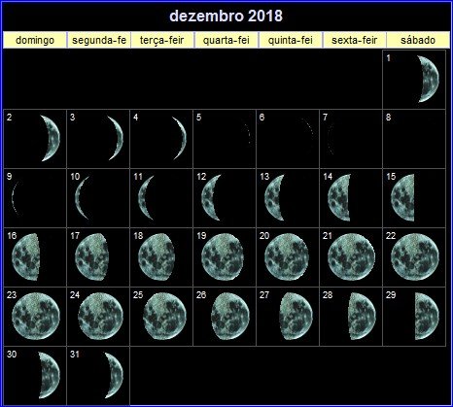453x407 pixels.
Task: Click the thin crescent on day 4
Action: pyautogui.click(x=181, y=138)
